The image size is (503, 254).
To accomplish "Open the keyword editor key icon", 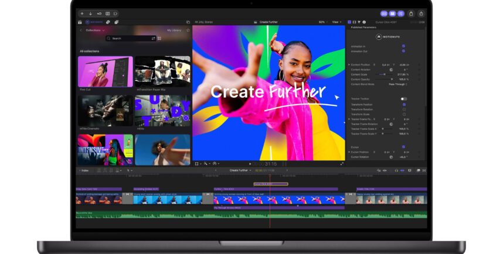I will [x=99, y=14].
